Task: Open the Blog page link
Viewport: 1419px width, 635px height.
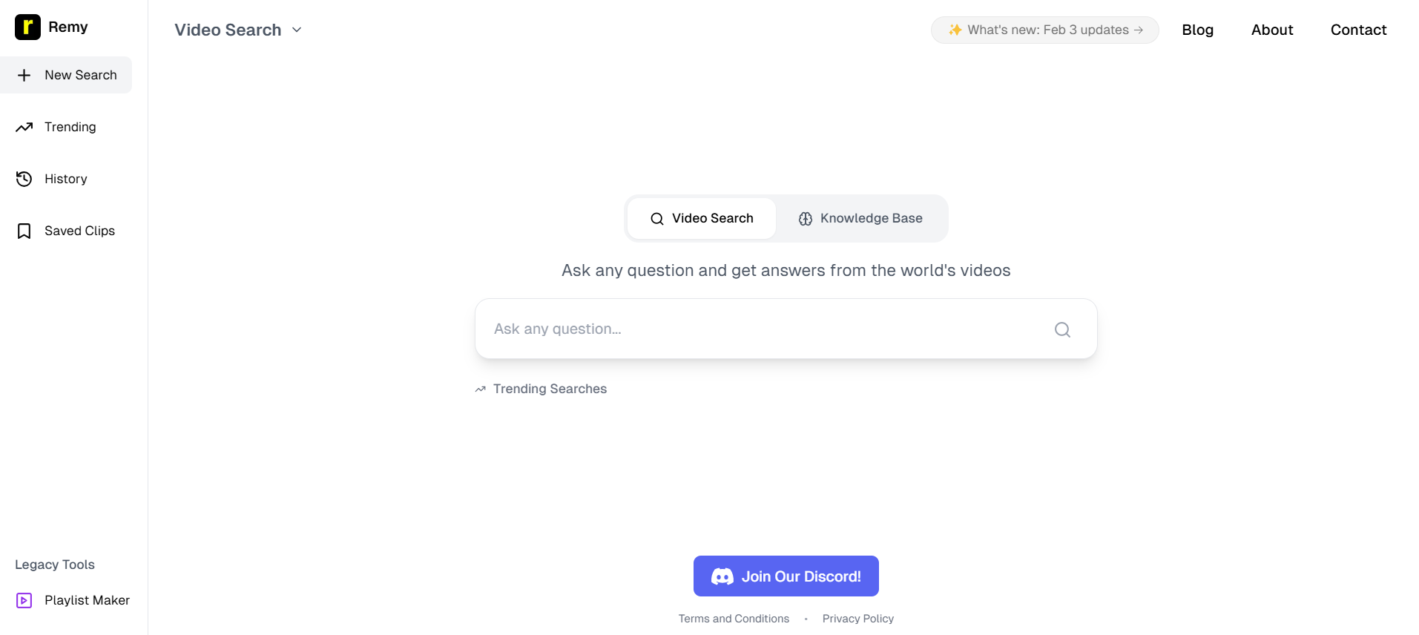Action: click(x=1197, y=30)
